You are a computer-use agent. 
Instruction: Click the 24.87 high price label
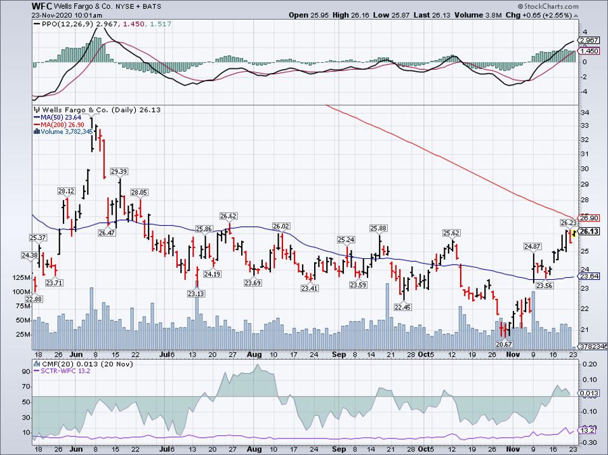(x=532, y=246)
